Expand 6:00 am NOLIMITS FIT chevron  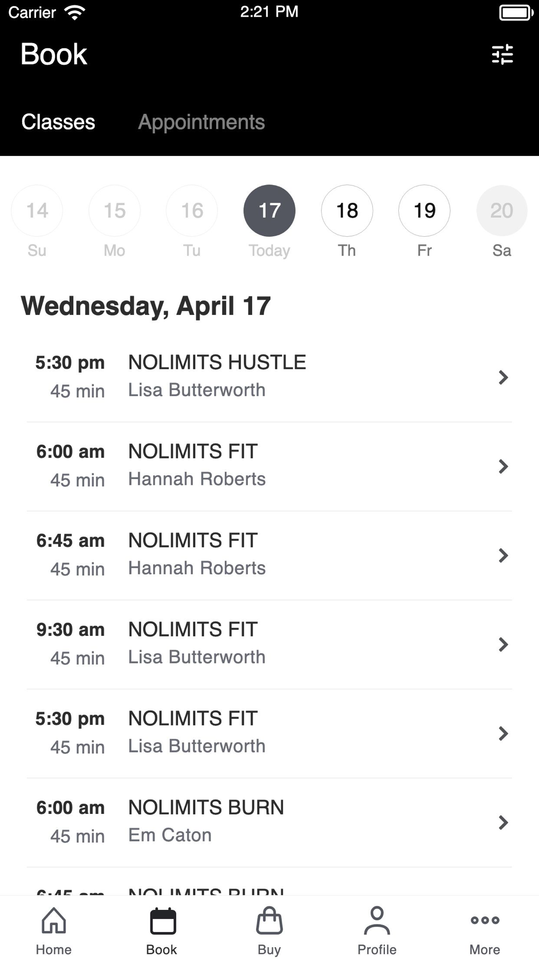[x=503, y=466]
